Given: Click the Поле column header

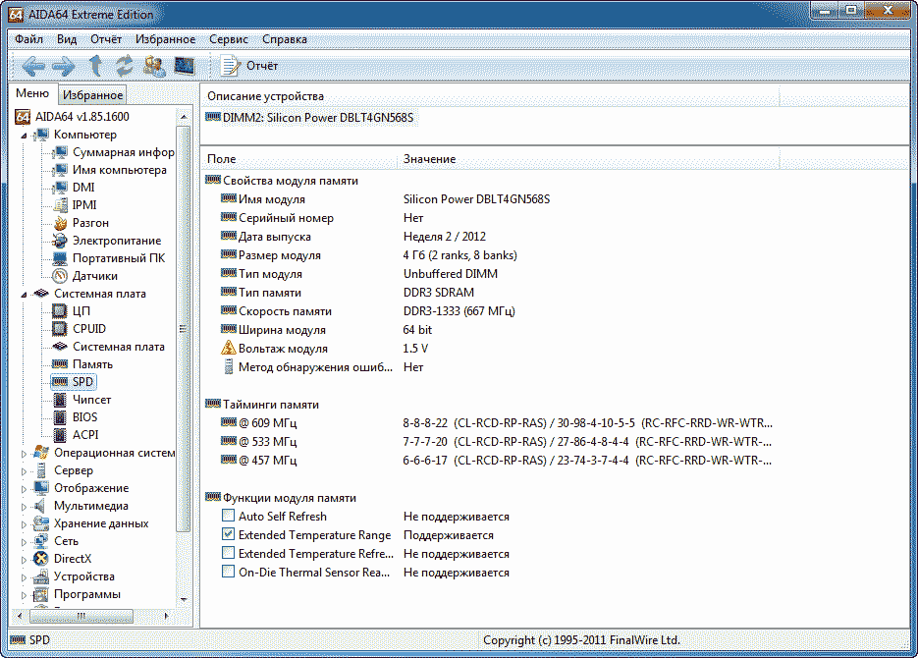Looking at the screenshot, I should (x=299, y=159).
